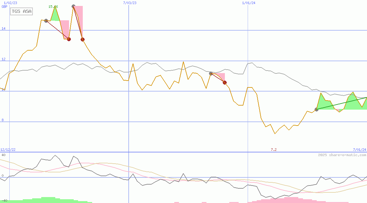Click the red marker just left of 1/01/24 line
This screenshot has height=203, width=367.
[x=225, y=82]
